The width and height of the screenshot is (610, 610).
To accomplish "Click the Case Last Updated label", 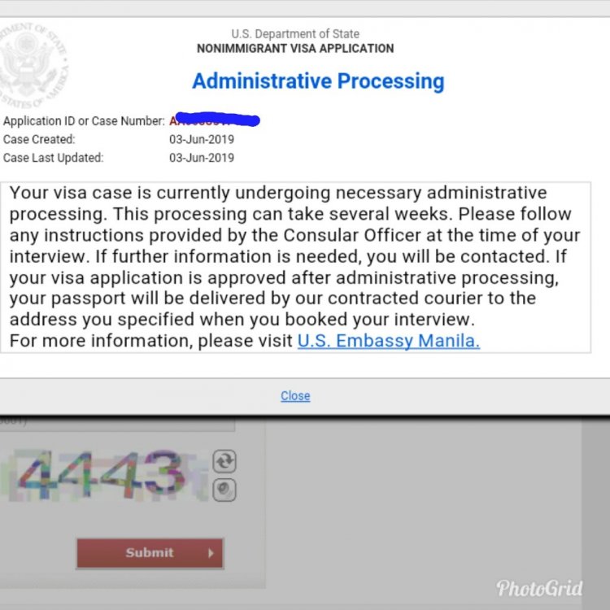I will pyautogui.click(x=54, y=158).
